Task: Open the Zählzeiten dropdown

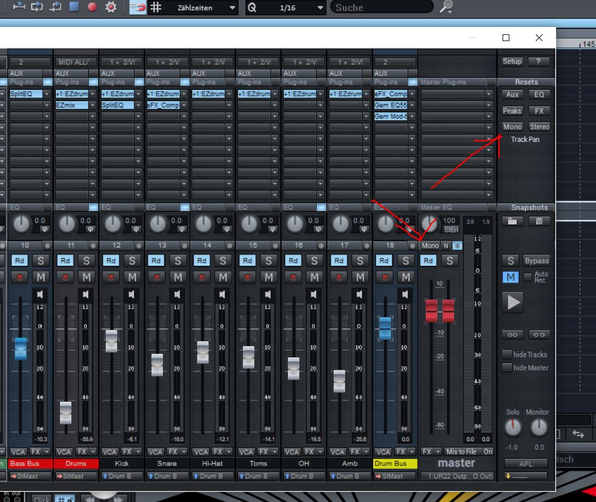Action: 232,8
